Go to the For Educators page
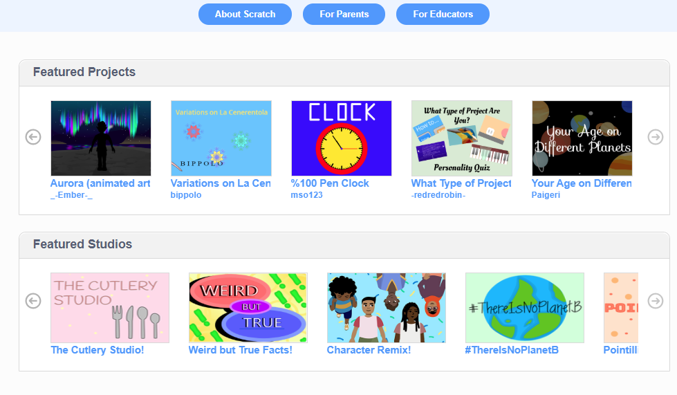677x395 pixels. [x=443, y=15]
